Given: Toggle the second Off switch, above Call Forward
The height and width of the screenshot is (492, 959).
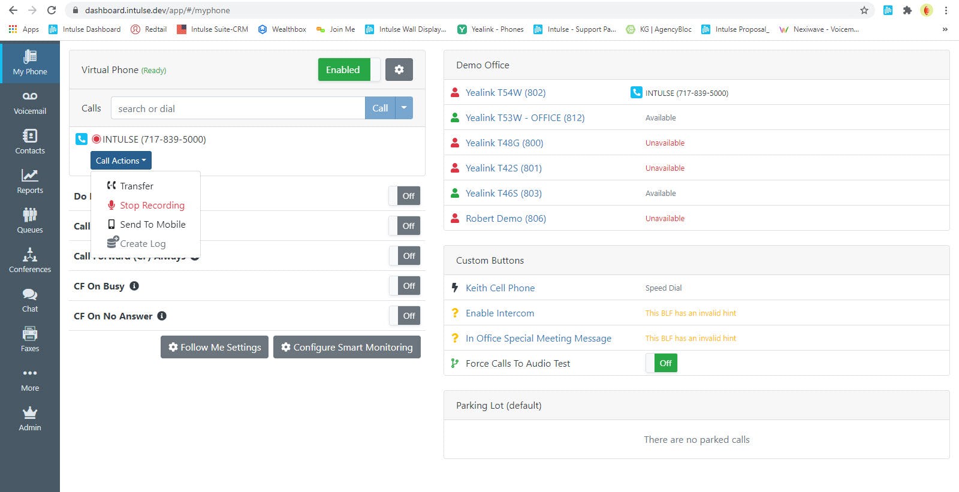Looking at the screenshot, I should (405, 226).
